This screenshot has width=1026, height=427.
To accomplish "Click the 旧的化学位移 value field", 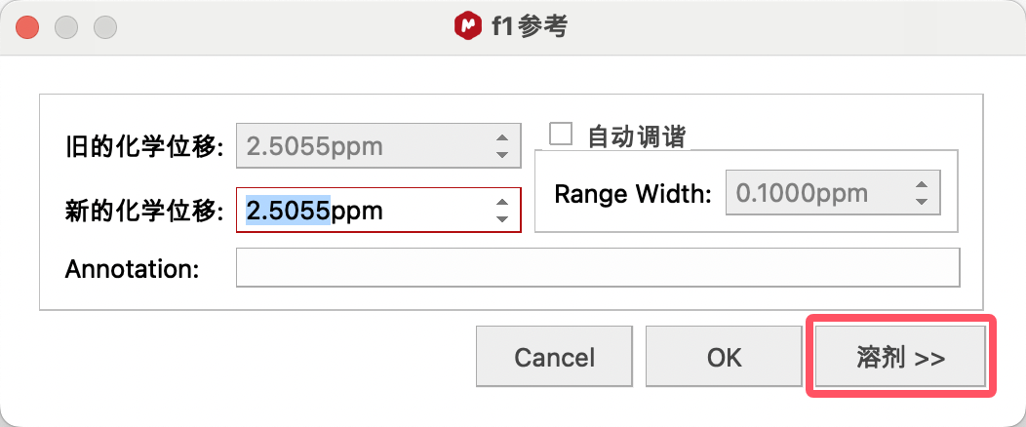I will coord(361,147).
